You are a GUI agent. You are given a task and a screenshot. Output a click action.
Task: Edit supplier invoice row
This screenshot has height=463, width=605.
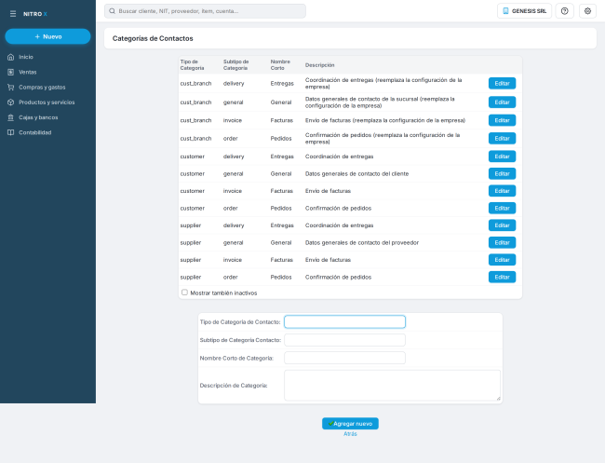502,260
